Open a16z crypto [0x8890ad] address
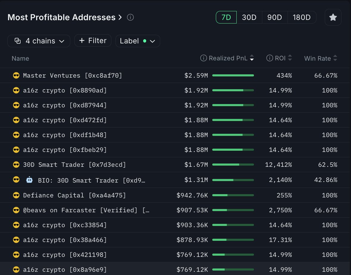Viewport: 351px width, 275px height. click(x=65, y=90)
